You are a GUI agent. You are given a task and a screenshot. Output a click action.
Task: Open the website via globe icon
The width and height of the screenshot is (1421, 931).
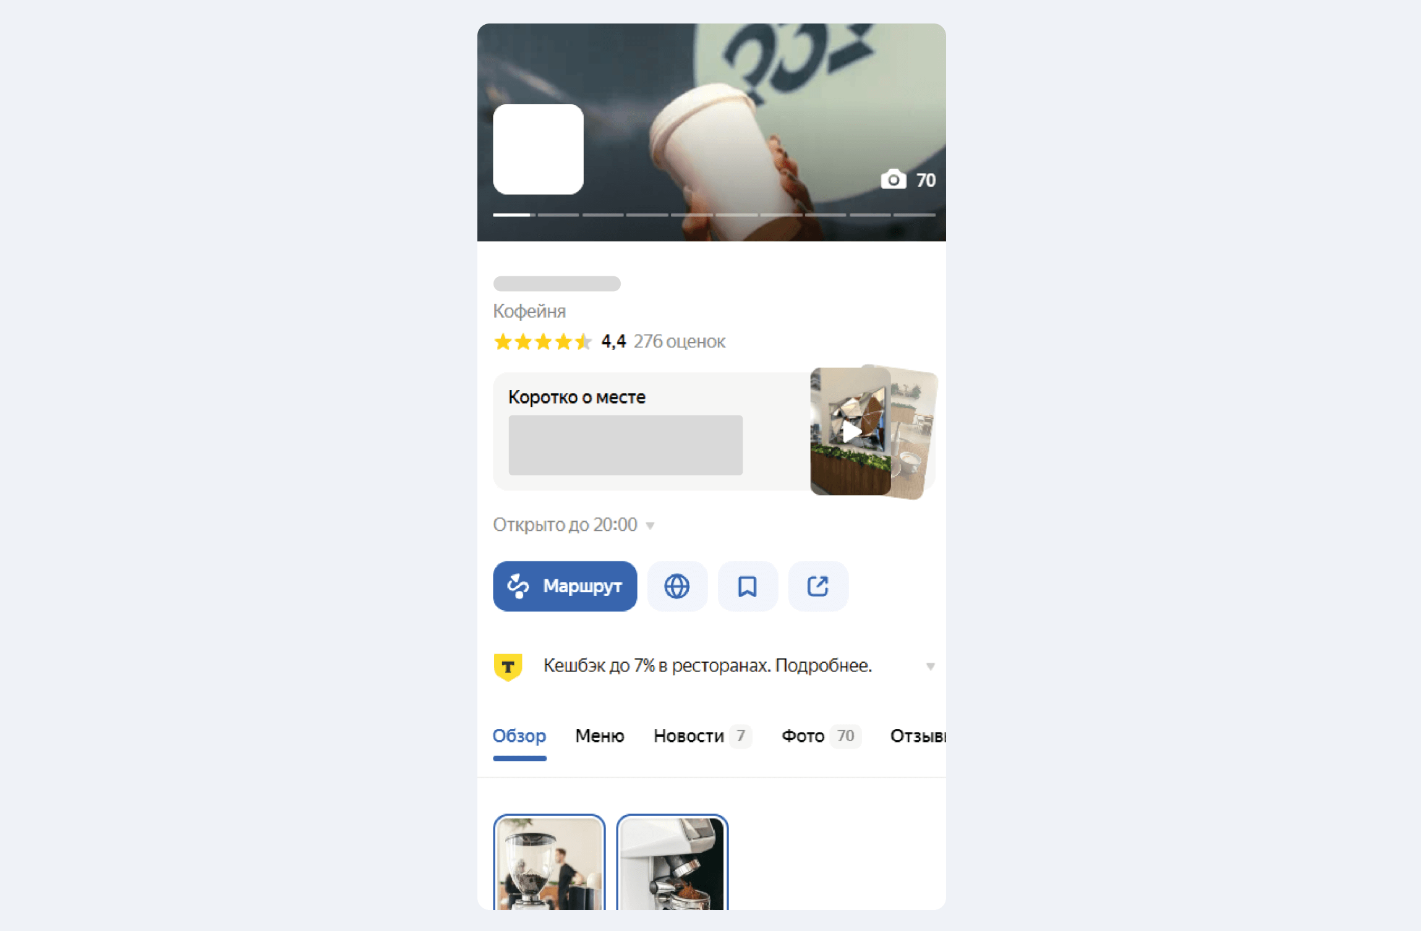677,586
